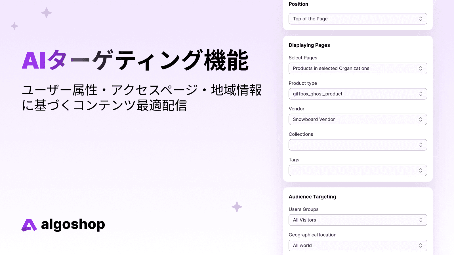The width and height of the screenshot is (454, 255).
Task: Open the empty Tags dropdown
Action: click(358, 170)
